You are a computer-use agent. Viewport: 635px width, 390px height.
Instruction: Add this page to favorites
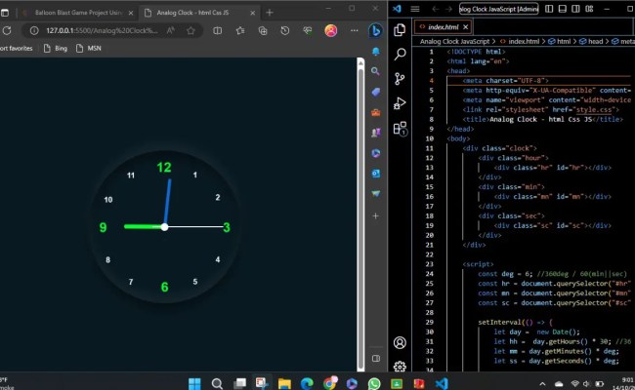click(190, 31)
